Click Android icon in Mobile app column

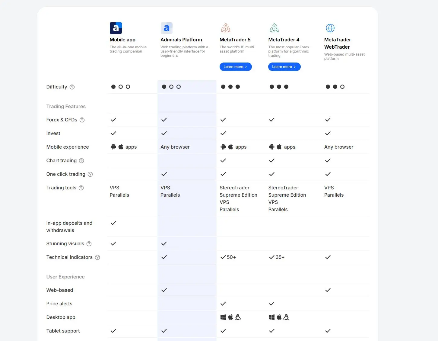click(x=113, y=147)
